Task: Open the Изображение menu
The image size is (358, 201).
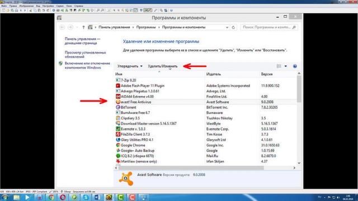Action: (26, 6)
